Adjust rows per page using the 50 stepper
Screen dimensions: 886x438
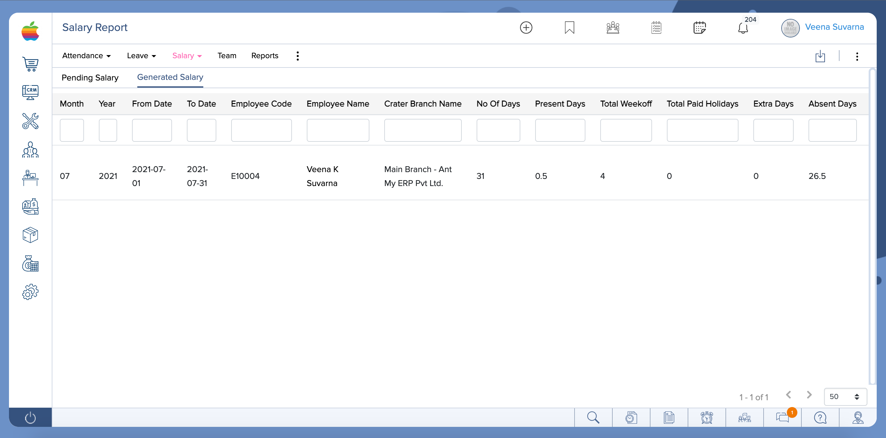tap(857, 397)
